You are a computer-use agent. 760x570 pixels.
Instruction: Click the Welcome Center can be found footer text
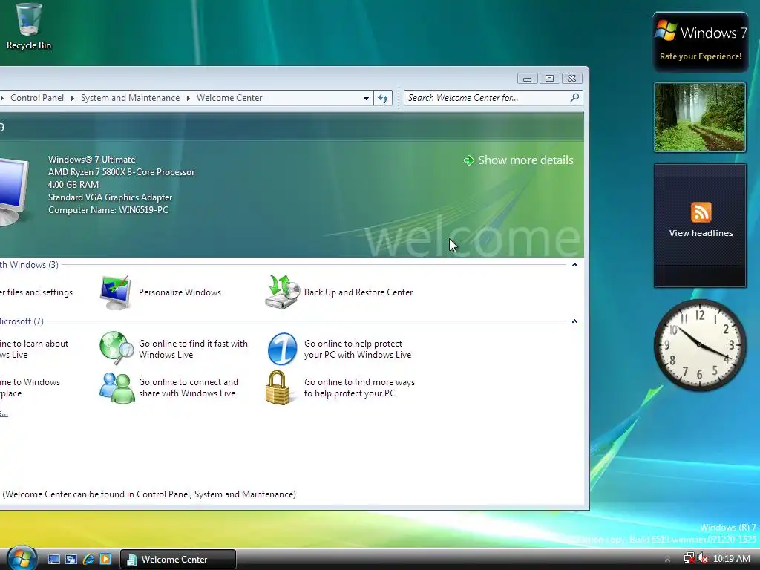coord(148,494)
